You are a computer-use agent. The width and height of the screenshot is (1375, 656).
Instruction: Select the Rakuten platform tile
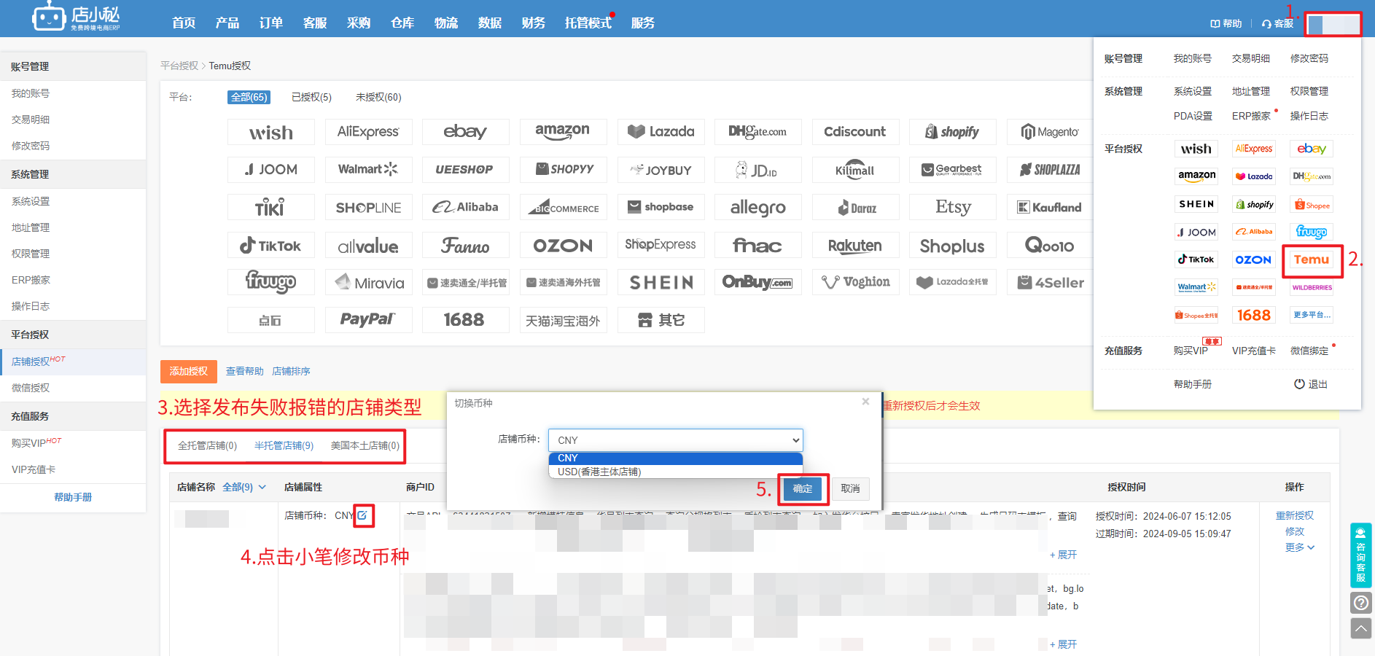coord(855,246)
